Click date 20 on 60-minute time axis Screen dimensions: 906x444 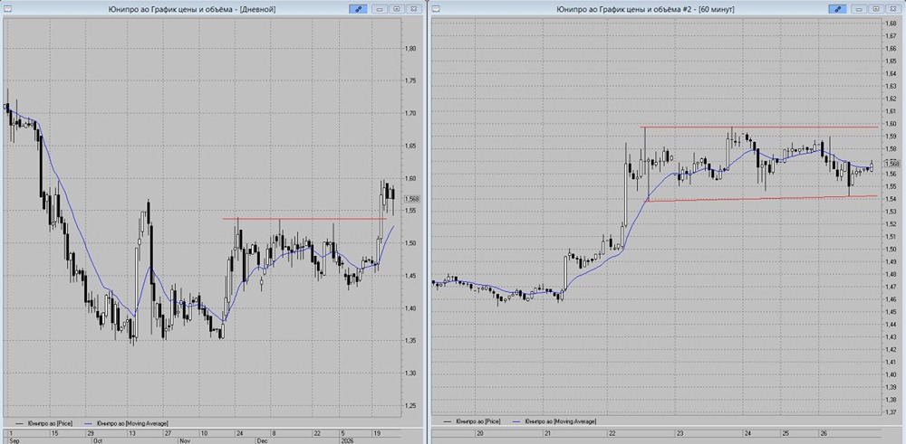[479, 432]
